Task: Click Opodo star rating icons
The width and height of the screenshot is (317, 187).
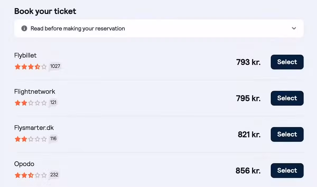Action: 31,175
